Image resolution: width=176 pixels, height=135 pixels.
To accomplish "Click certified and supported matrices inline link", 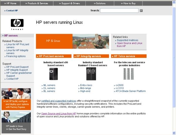I will pos(59,101).
